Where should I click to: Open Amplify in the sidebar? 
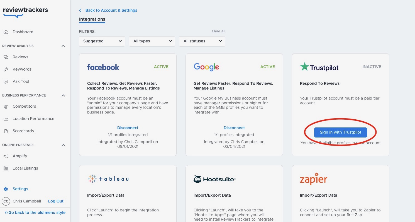point(20,156)
